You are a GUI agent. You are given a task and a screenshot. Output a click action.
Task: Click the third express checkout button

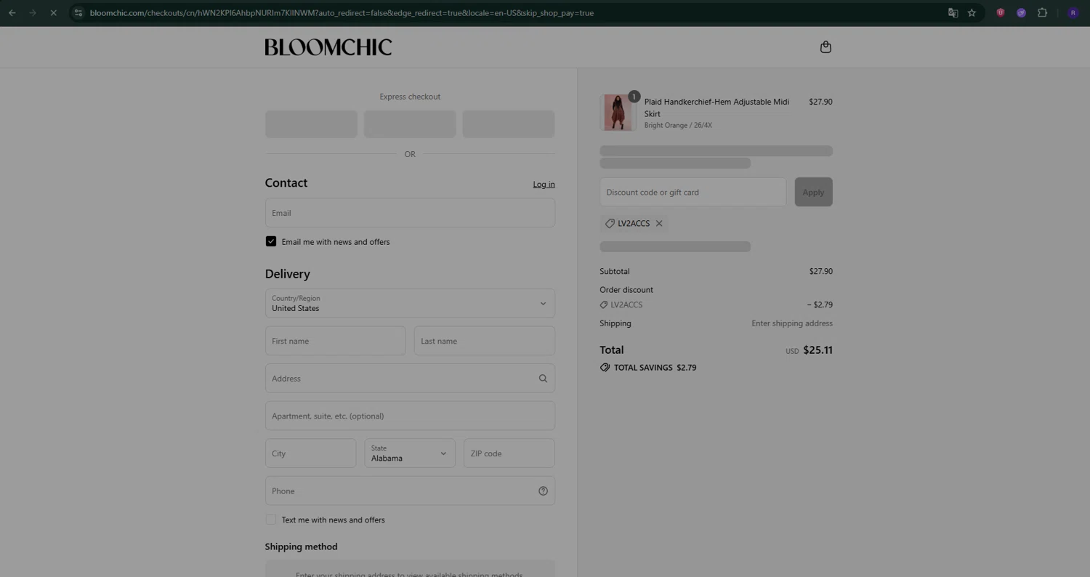[509, 124]
